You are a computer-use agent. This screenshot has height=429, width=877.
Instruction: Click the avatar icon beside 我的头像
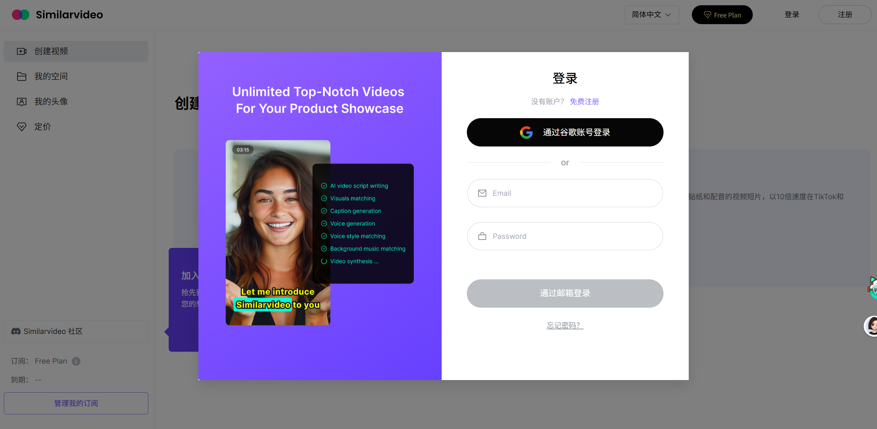click(22, 102)
